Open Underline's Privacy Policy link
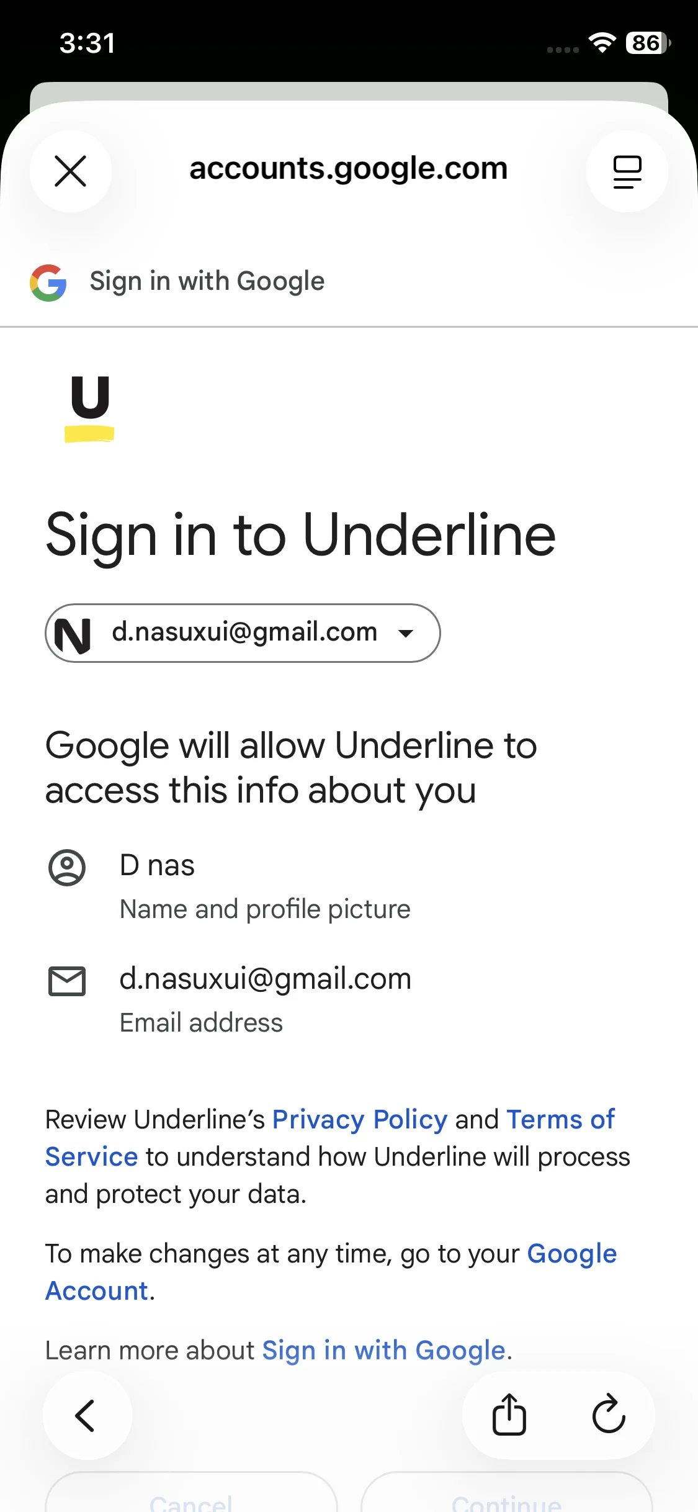This screenshot has width=698, height=1512. click(360, 1120)
